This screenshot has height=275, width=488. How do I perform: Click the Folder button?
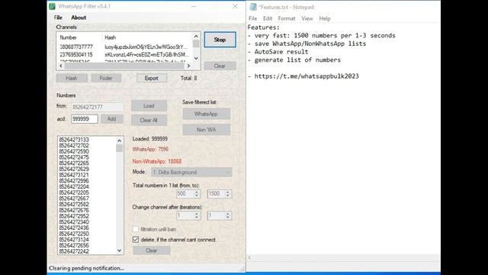pos(106,78)
